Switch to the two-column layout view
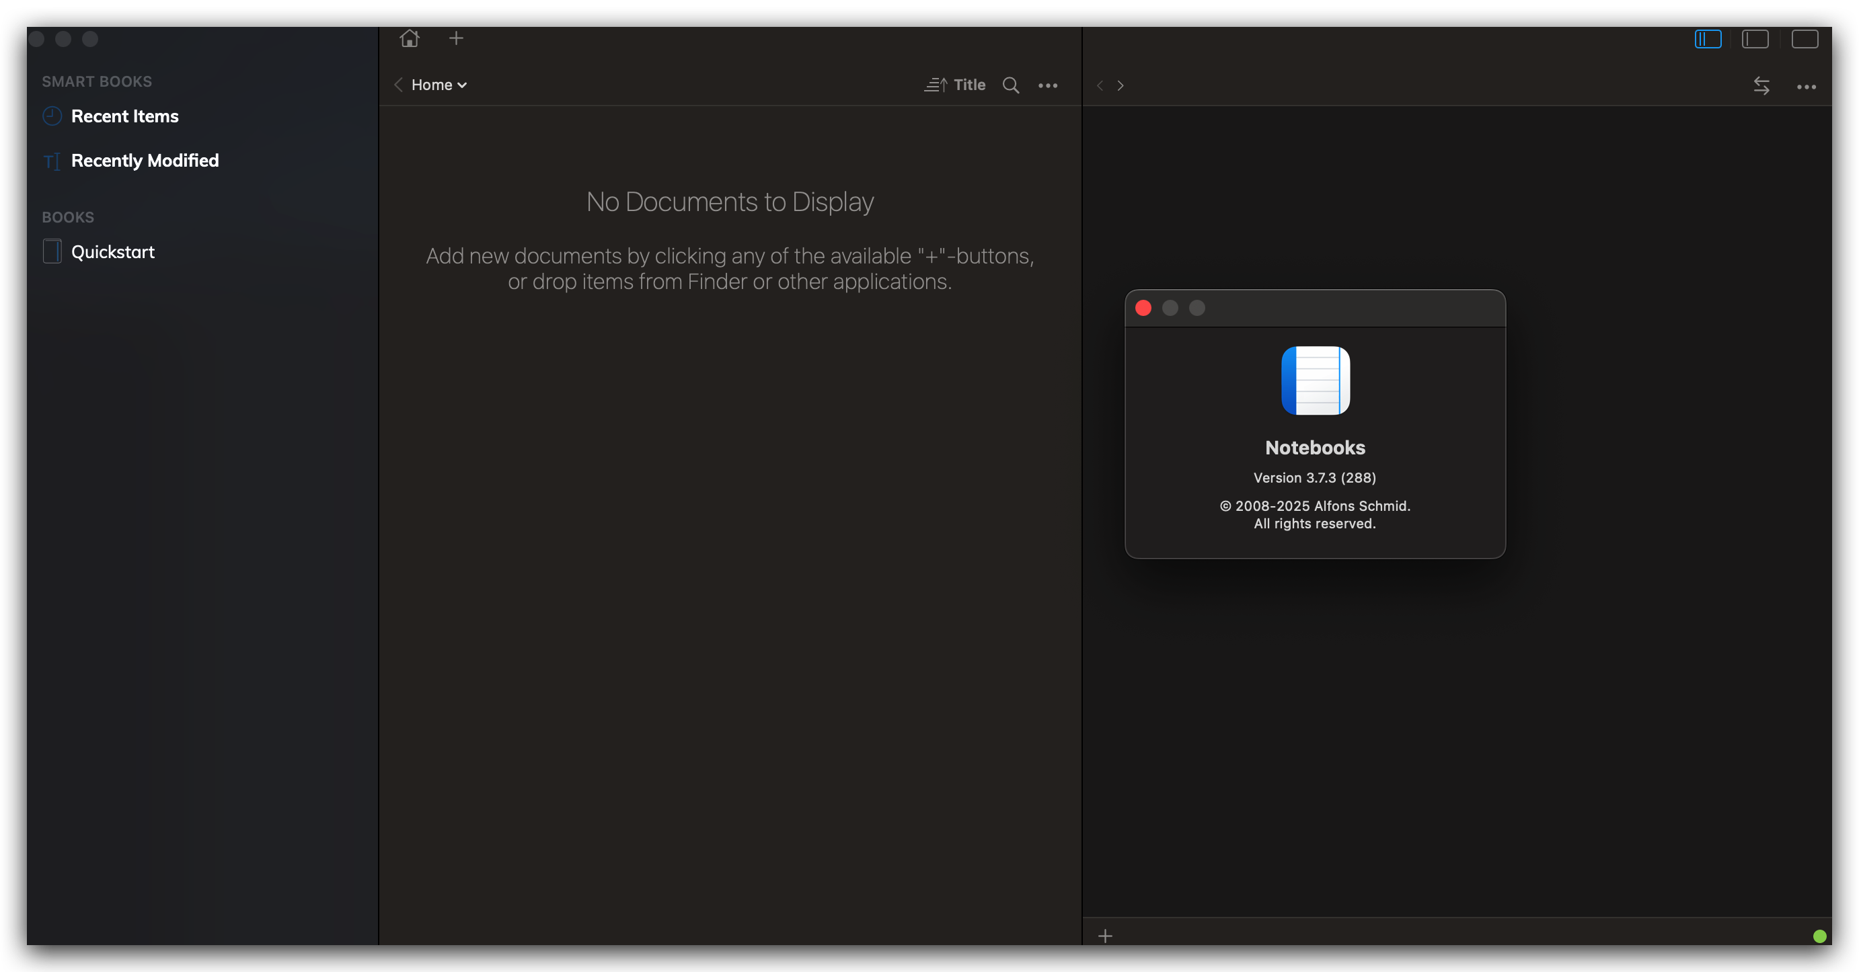Image resolution: width=1859 pixels, height=972 pixels. coord(1755,39)
